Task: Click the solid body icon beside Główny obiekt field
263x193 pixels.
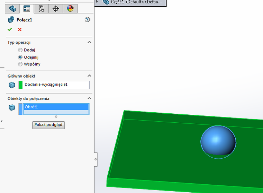Action: tap(12, 85)
